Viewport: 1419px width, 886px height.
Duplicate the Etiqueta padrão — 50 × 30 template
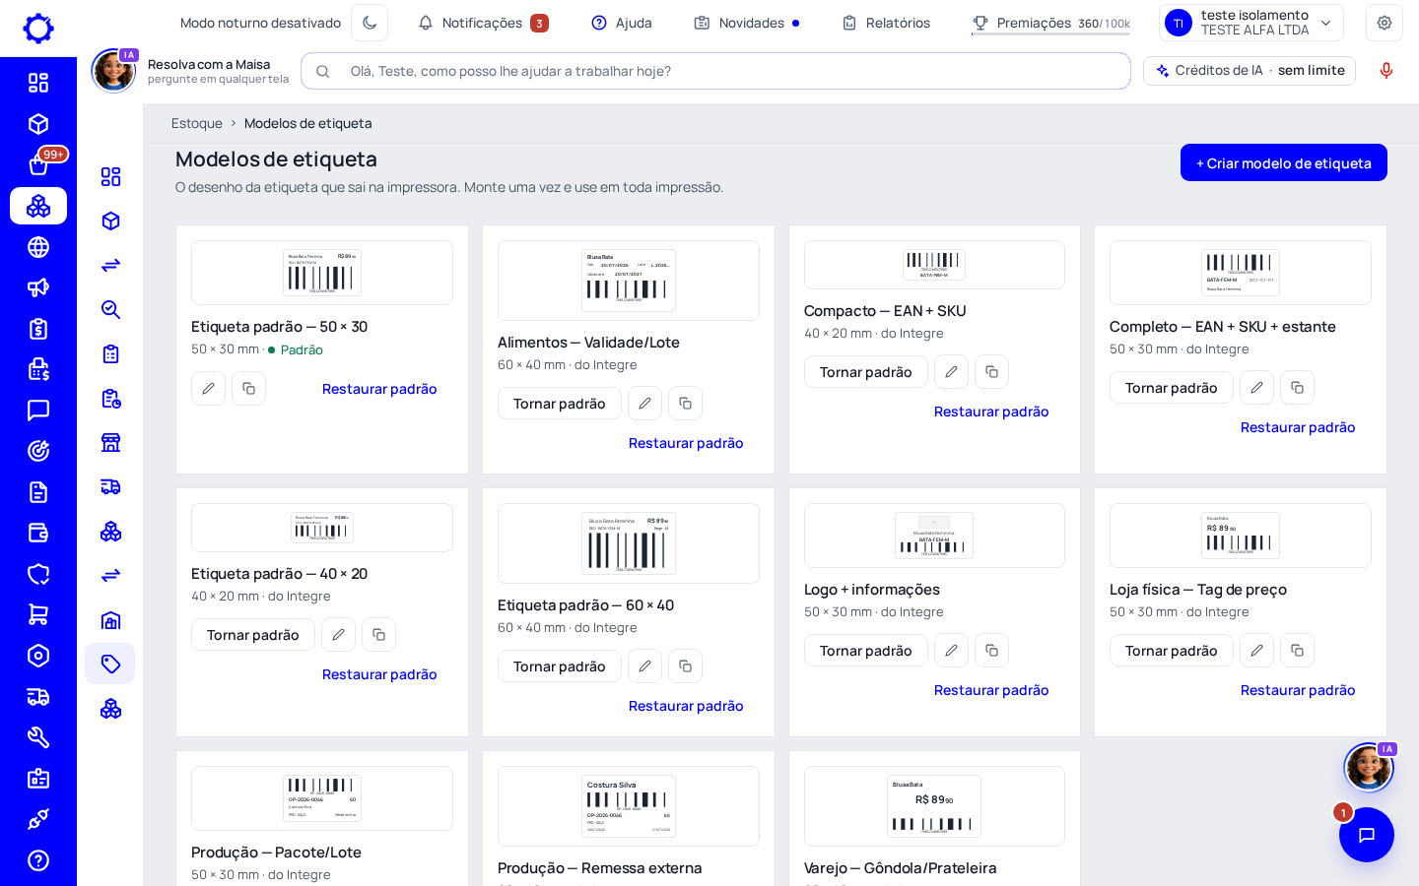coord(248,389)
